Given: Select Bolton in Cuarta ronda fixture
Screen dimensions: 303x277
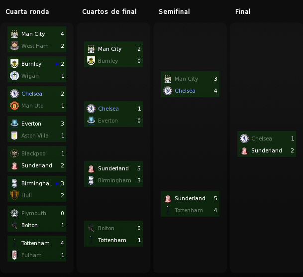Looking at the screenshot, I should (29, 225).
